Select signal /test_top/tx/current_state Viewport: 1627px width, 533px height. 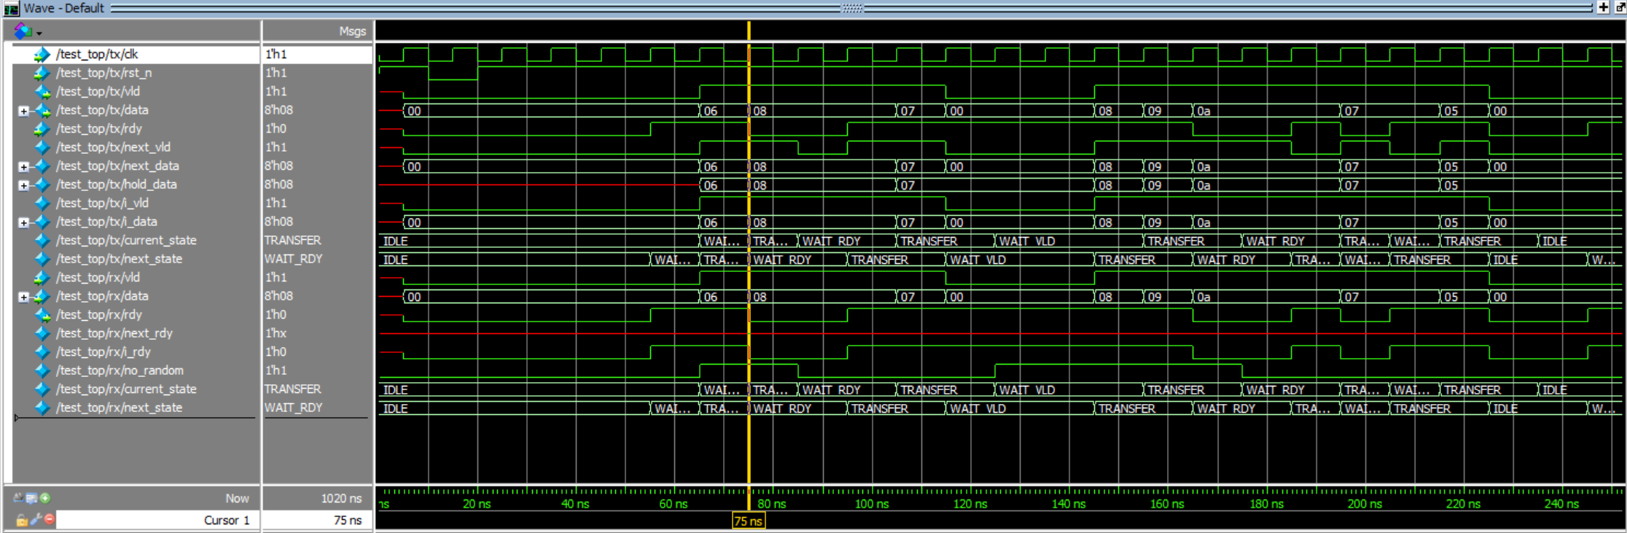(x=126, y=240)
